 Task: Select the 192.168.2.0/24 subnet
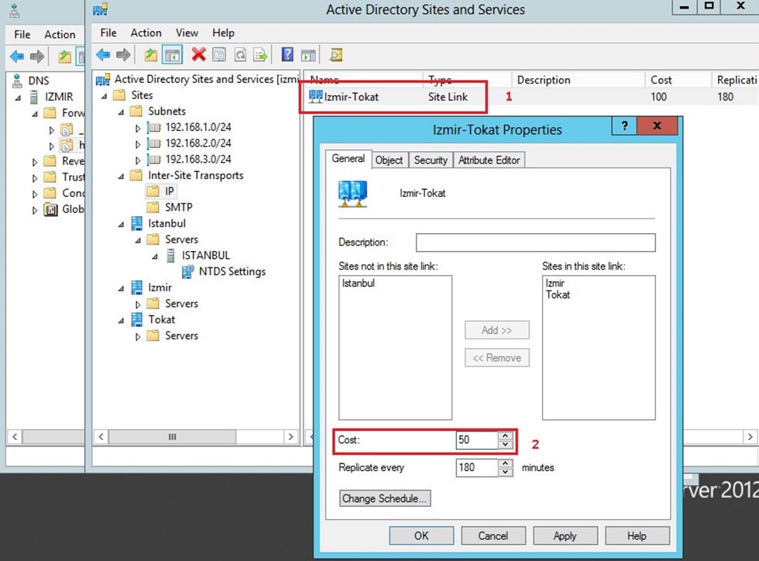click(x=198, y=143)
